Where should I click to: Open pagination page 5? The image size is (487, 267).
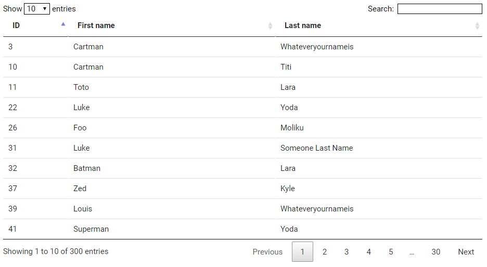point(391,252)
